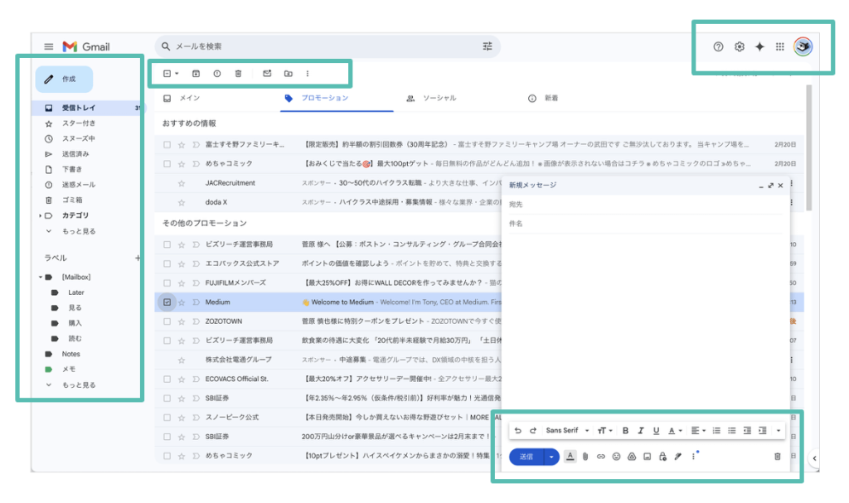Archive the selected email using the toolbar icon

[196, 74]
